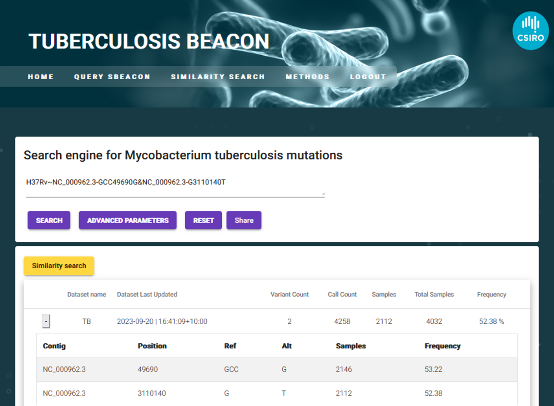Screen dimensions: 554x406
Task: Sort by Variant Count column header
Action: point(289,294)
